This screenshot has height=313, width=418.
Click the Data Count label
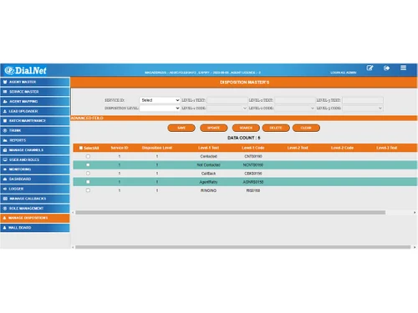coord(244,138)
